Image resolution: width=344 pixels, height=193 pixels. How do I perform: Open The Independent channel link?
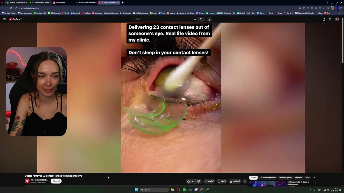(38, 180)
